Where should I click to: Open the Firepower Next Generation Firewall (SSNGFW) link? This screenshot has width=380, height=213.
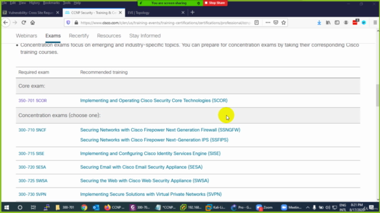click(x=160, y=130)
